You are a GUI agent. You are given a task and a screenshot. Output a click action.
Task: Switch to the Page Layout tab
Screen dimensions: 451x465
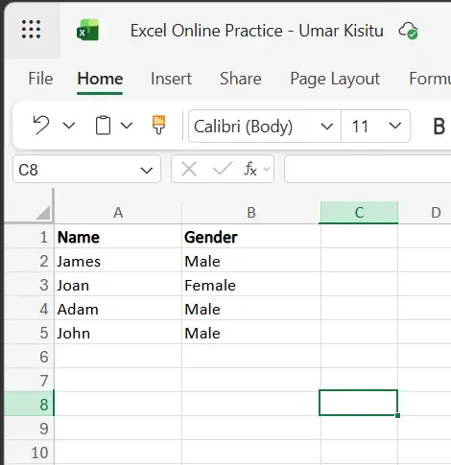[x=335, y=79]
